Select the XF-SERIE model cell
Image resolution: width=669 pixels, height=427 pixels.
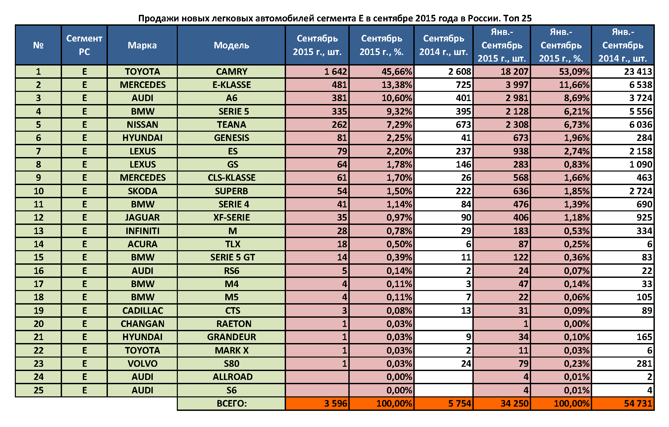[x=231, y=217]
